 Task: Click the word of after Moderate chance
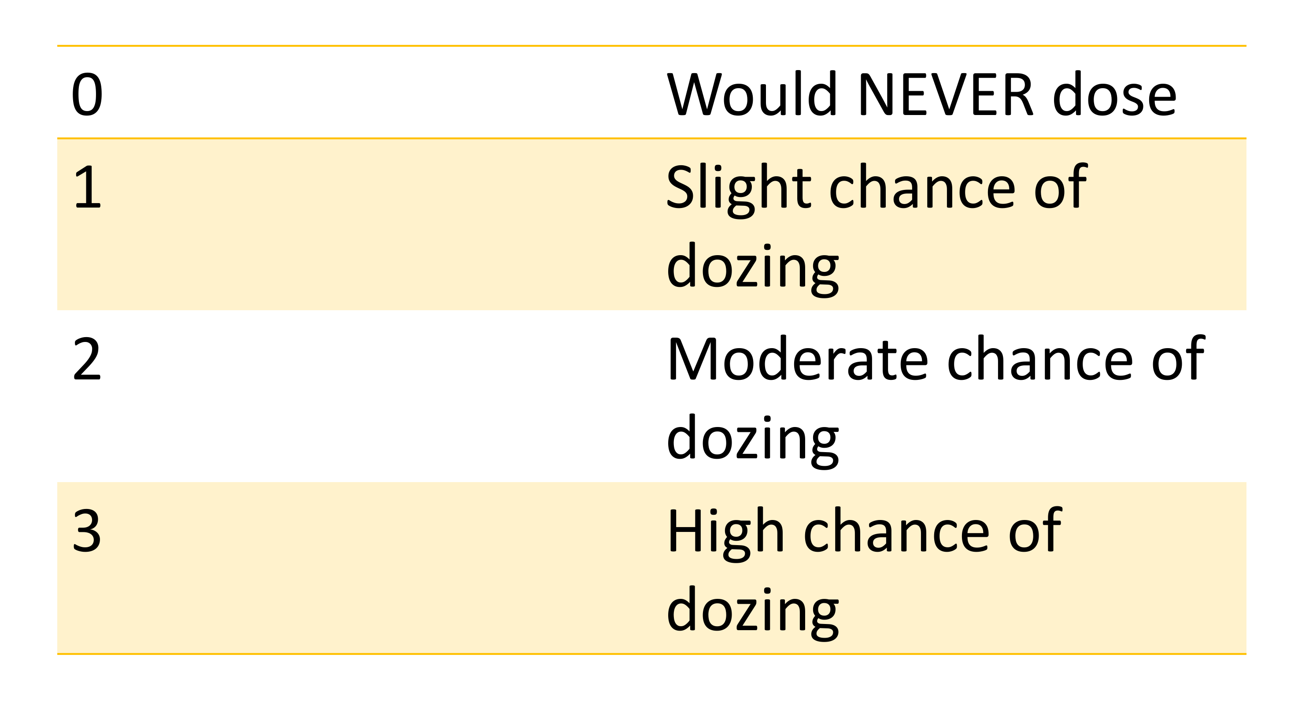click(x=1178, y=358)
